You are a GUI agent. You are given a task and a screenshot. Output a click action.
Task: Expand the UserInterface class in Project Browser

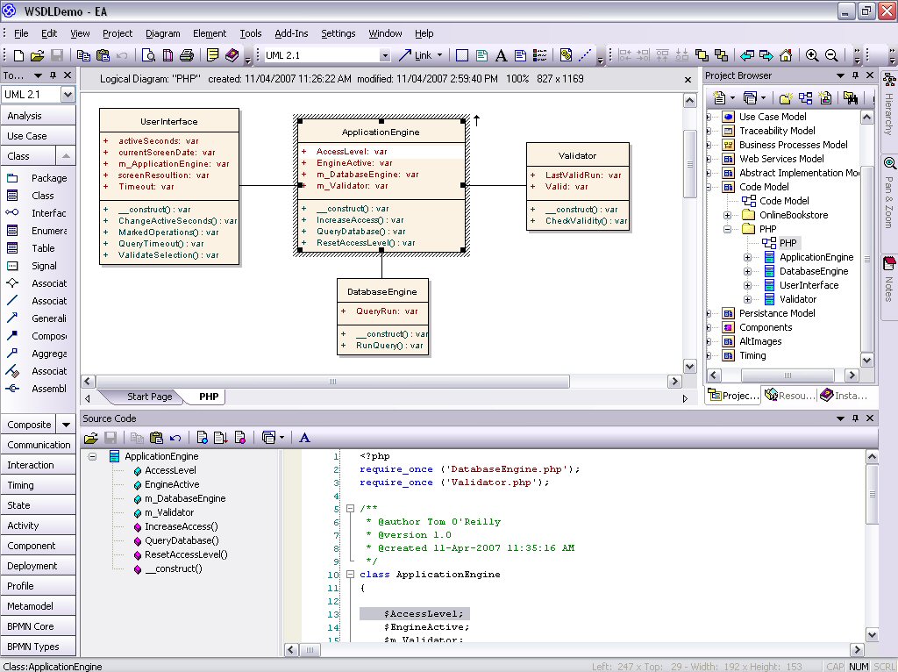coord(747,285)
